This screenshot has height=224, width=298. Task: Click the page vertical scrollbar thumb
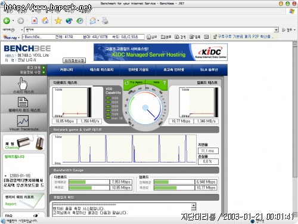pyautogui.click(x=295, y=112)
